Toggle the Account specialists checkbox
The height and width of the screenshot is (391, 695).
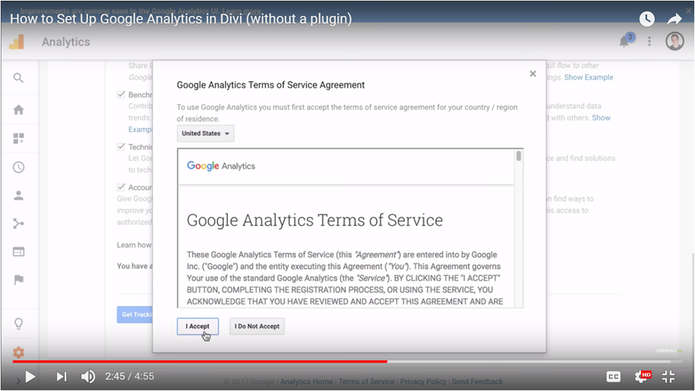pos(121,187)
